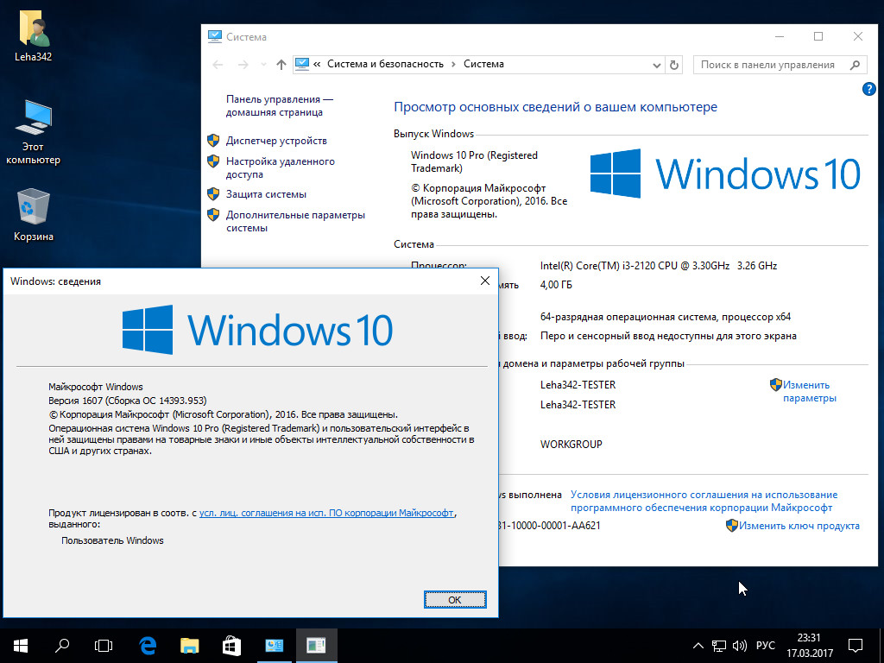The width and height of the screenshot is (884, 663).
Task: Go forward in the Система window
Action: [x=243, y=65]
